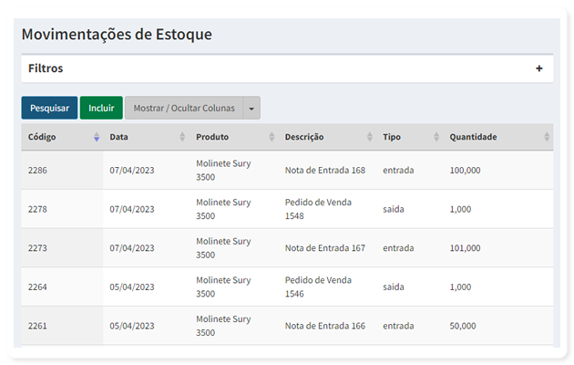574x365 pixels.
Task: Click the Pesquisar button
Action: (49, 108)
